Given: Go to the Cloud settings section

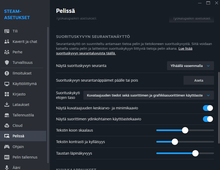Looking at the screenshot, I should pyautogui.click(x=17, y=126).
